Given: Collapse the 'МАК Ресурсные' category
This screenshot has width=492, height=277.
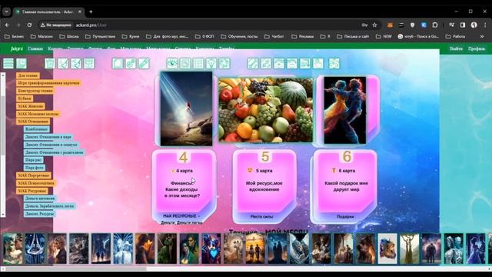Looking at the screenshot, I should [x=32, y=191].
